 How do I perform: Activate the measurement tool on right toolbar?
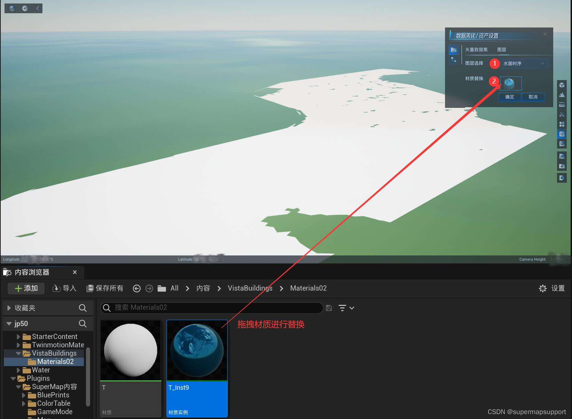pyautogui.click(x=562, y=104)
